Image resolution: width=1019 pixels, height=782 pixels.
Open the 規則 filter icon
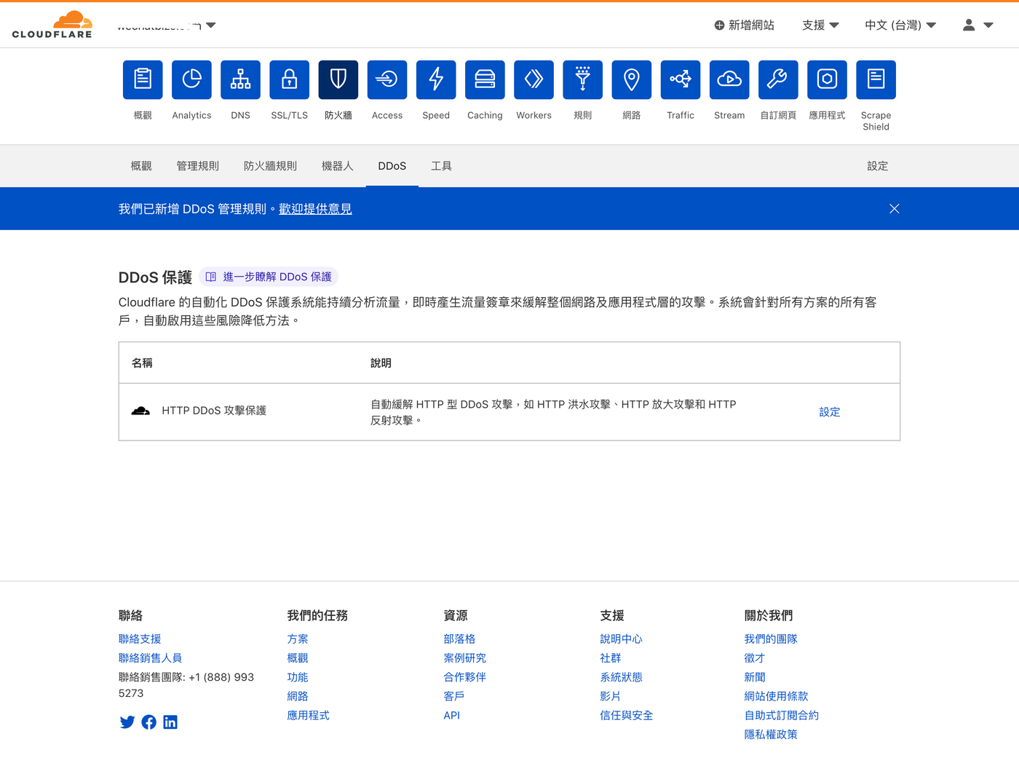point(582,79)
